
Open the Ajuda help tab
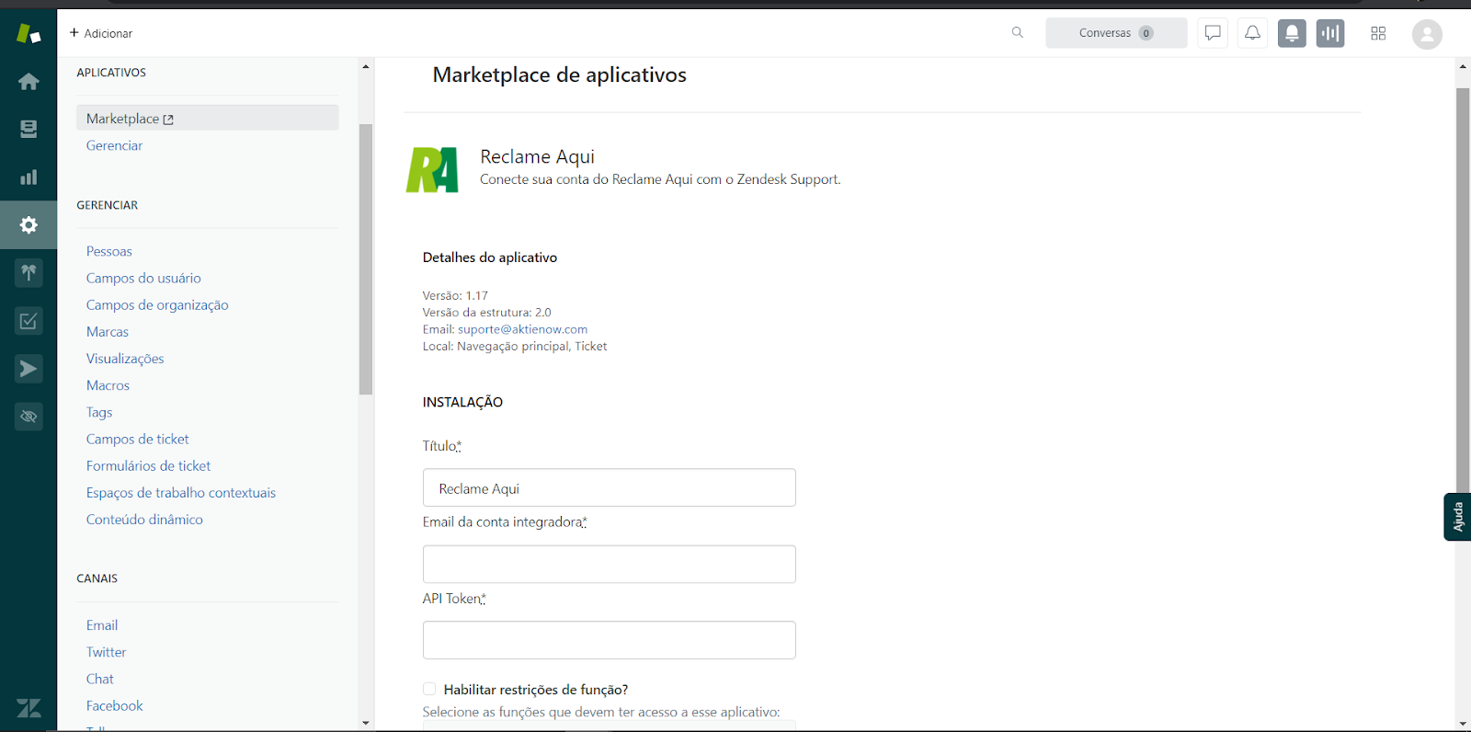1457,517
